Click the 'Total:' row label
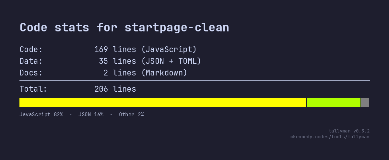 [x=33, y=89]
